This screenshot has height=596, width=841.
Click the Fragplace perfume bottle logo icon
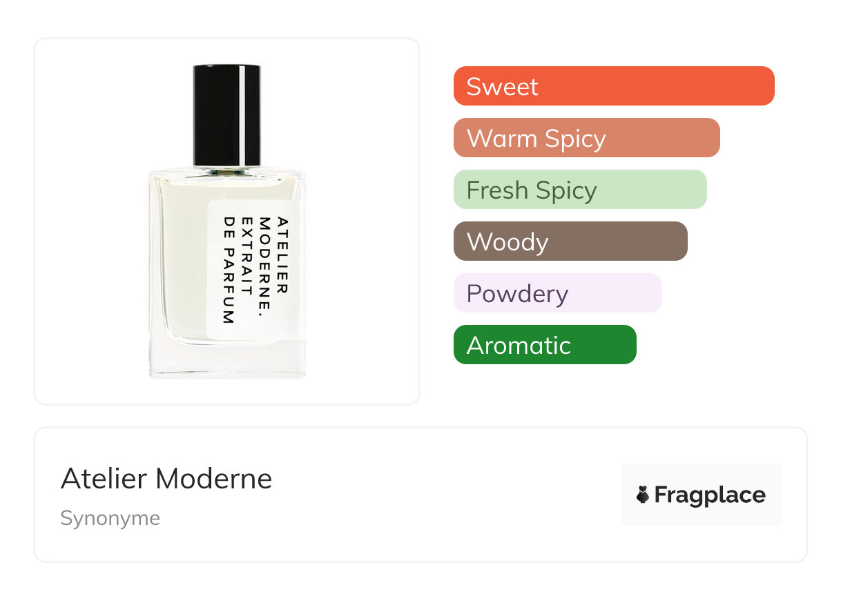point(643,495)
